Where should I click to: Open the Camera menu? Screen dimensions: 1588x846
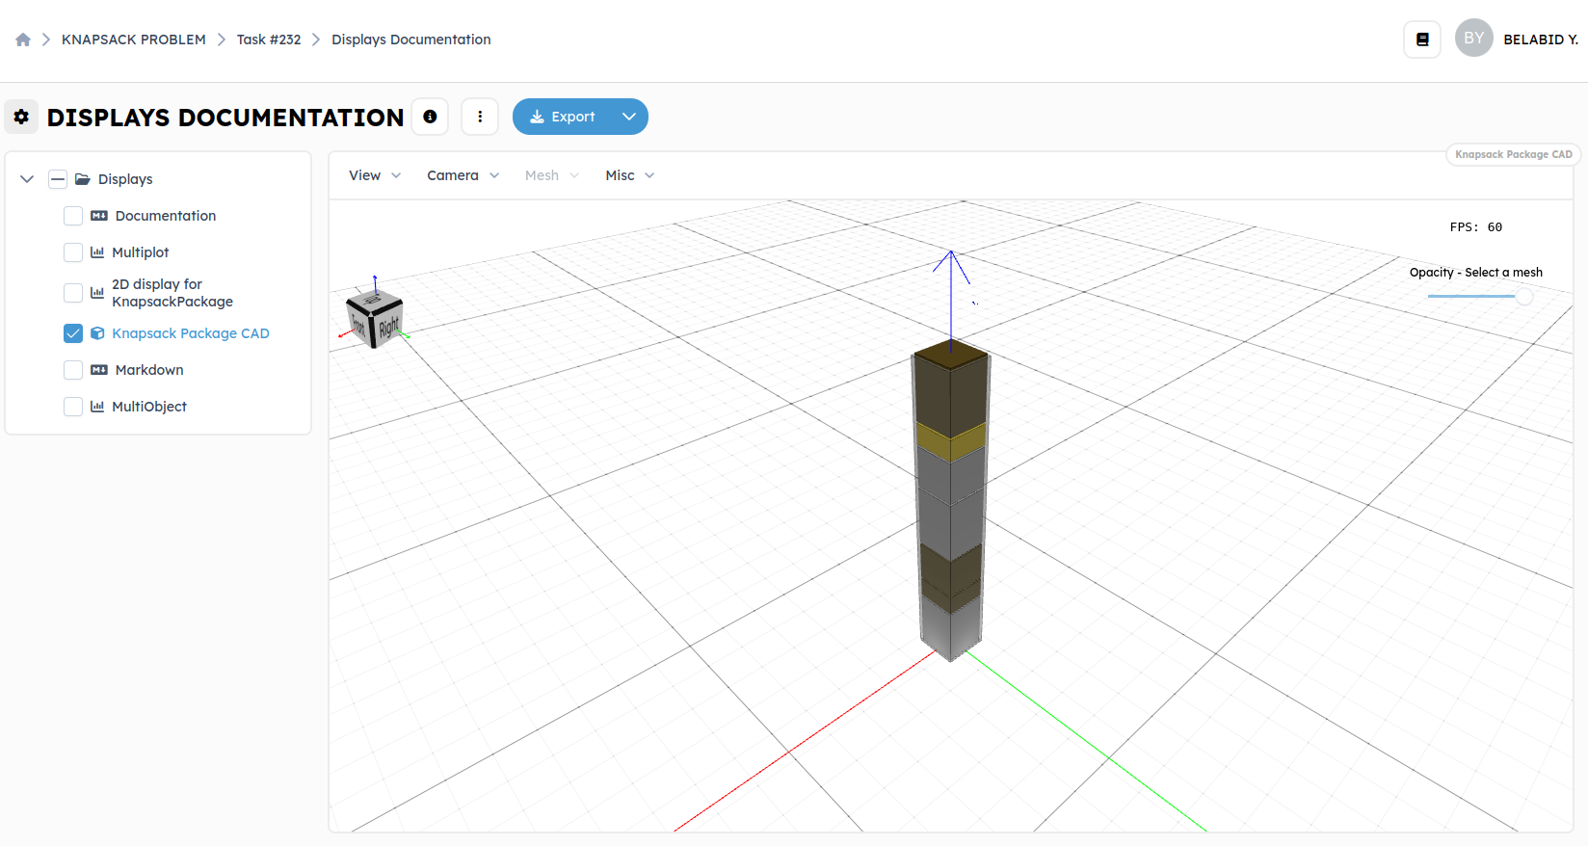pyautogui.click(x=463, y=175)
